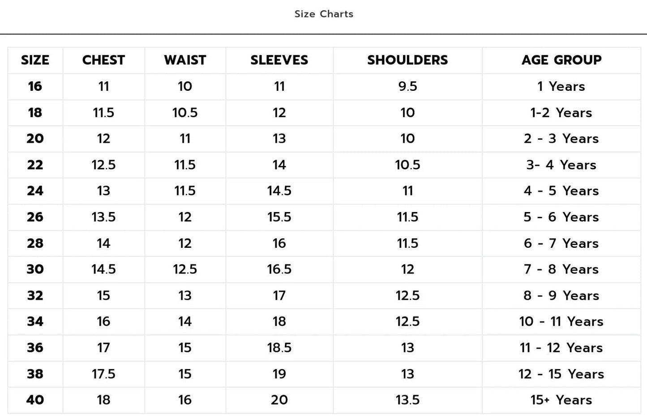Click size 28 row label
The image size is (647, 420).
35,243
